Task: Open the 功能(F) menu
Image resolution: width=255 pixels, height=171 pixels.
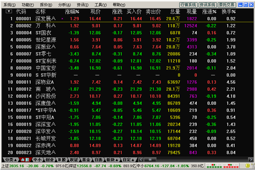Action: point(28,5)
